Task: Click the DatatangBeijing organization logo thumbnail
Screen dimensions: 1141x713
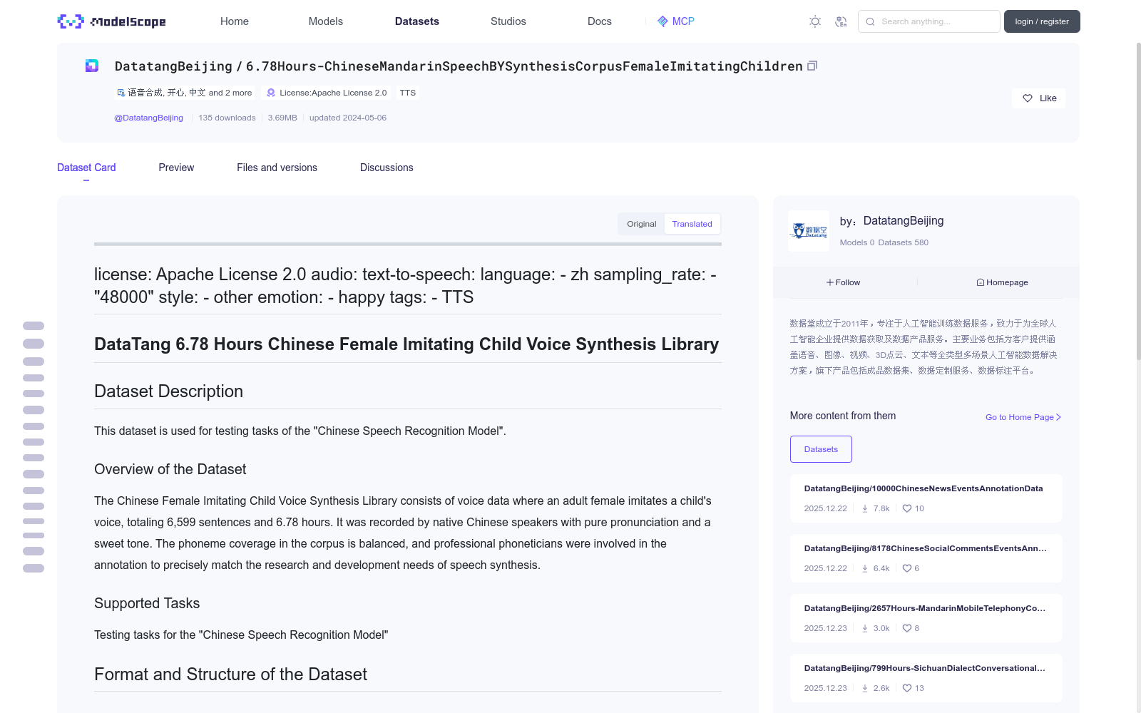Action: (809, 230)
